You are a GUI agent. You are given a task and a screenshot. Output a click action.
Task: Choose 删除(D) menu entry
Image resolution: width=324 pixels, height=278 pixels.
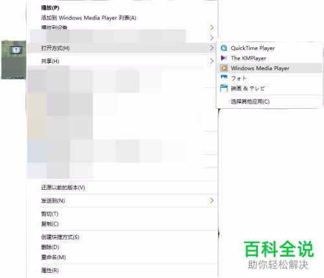[x=122, y=247]
